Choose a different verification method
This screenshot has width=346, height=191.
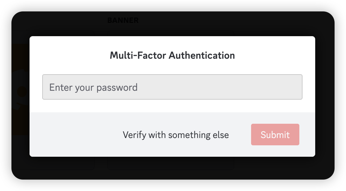pyautogui.click(x=176, y=135)
